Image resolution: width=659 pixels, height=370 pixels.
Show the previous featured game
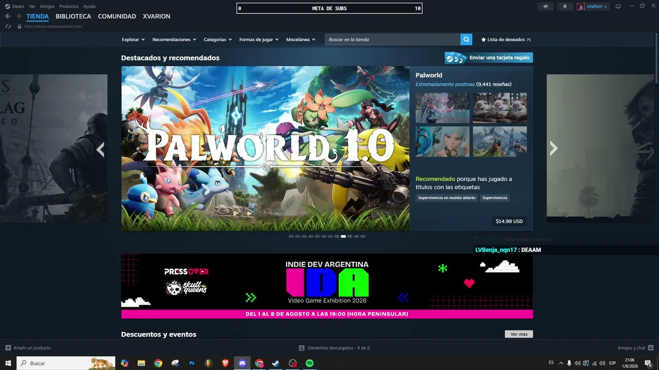click(x=100, y=149)
